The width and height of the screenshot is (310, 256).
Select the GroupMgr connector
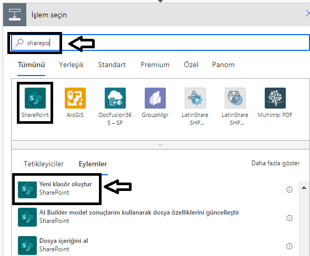pyautogui.click(x=155, y=98)
